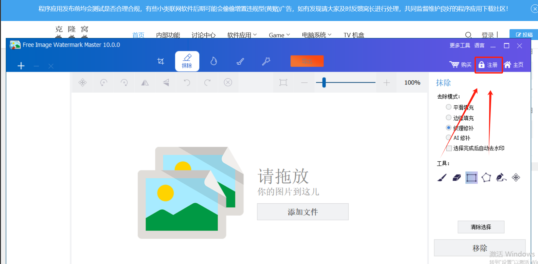Click the orange export button

coord(307,61)
